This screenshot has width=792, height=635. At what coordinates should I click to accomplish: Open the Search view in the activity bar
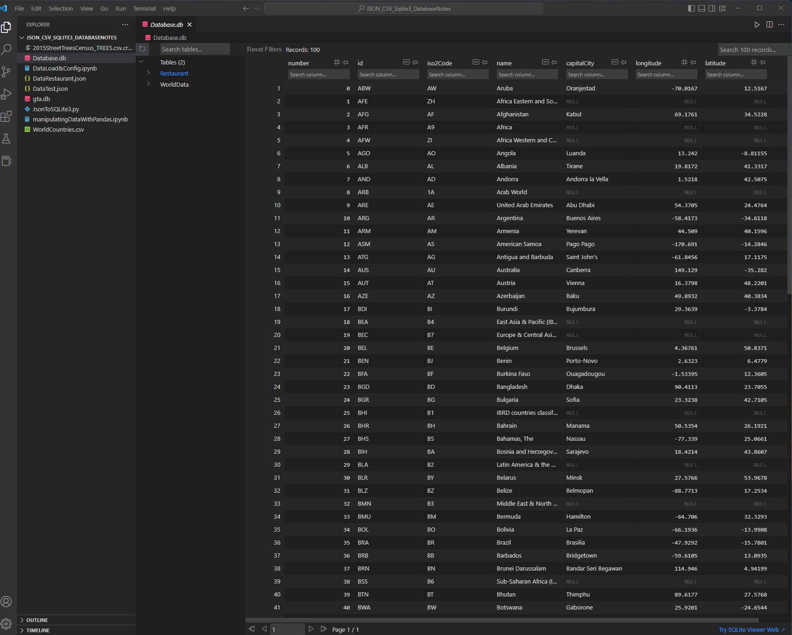click(6, 49)
